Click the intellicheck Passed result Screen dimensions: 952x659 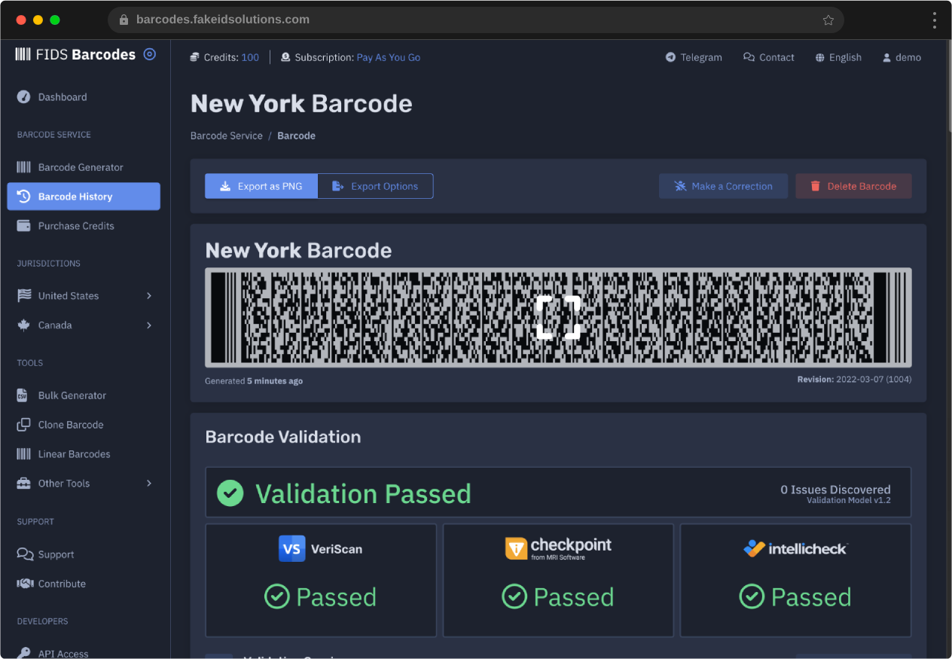tap(795, 597)
